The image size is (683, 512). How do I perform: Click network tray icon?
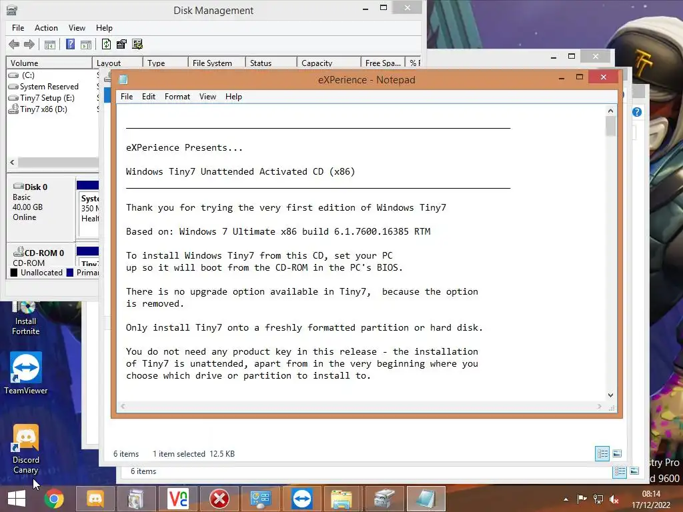(x=598, y=499)
